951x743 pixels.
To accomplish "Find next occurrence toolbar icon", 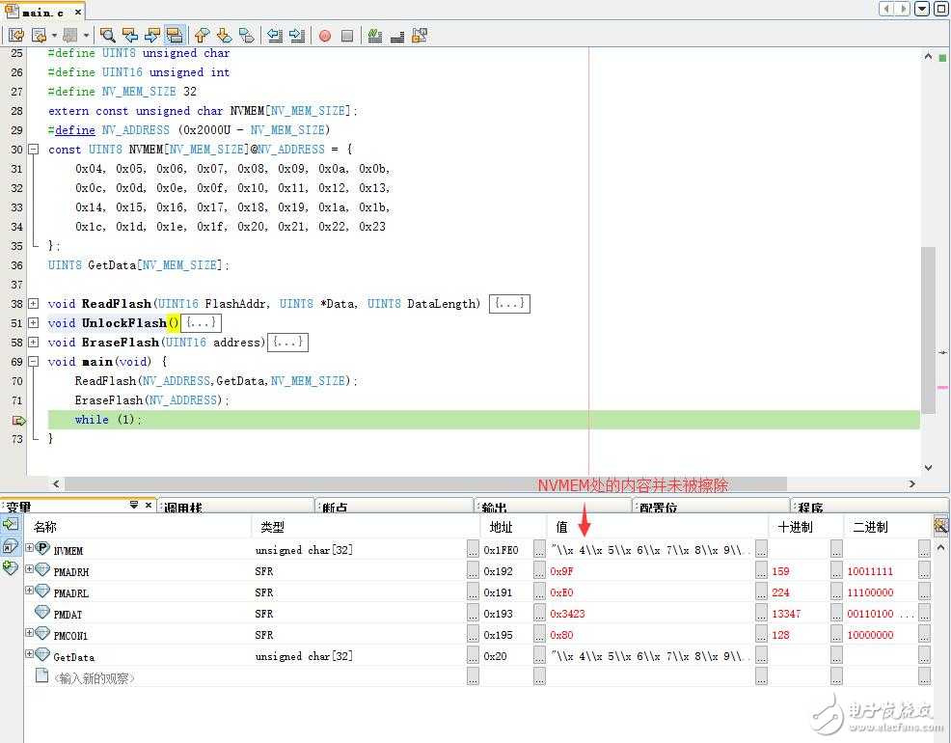I will point(152,36).
